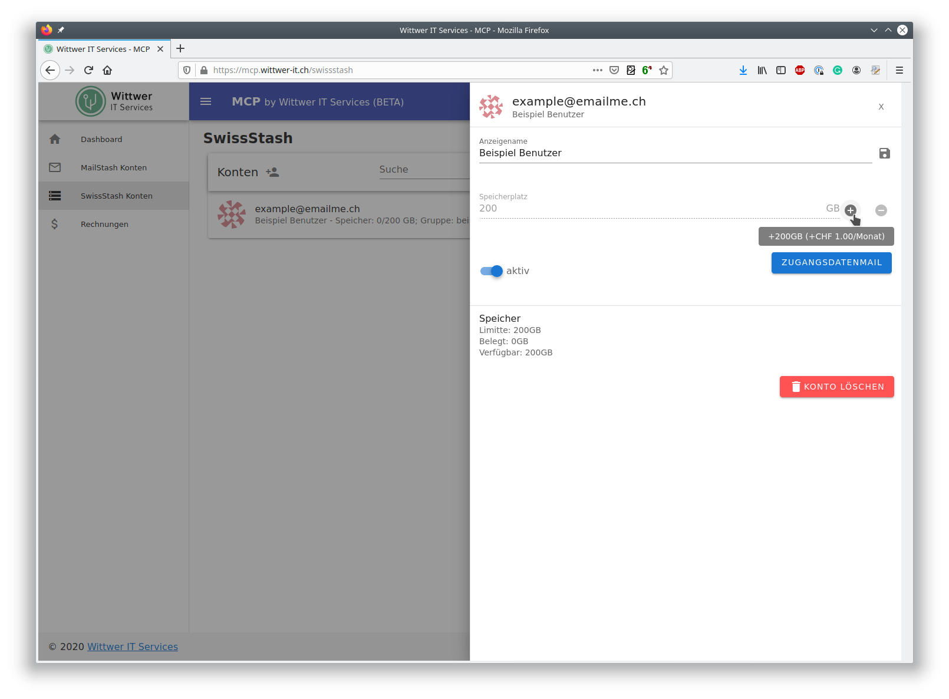
Task: Click the add user icon next to Konten
Action: (x=272, y=172)
